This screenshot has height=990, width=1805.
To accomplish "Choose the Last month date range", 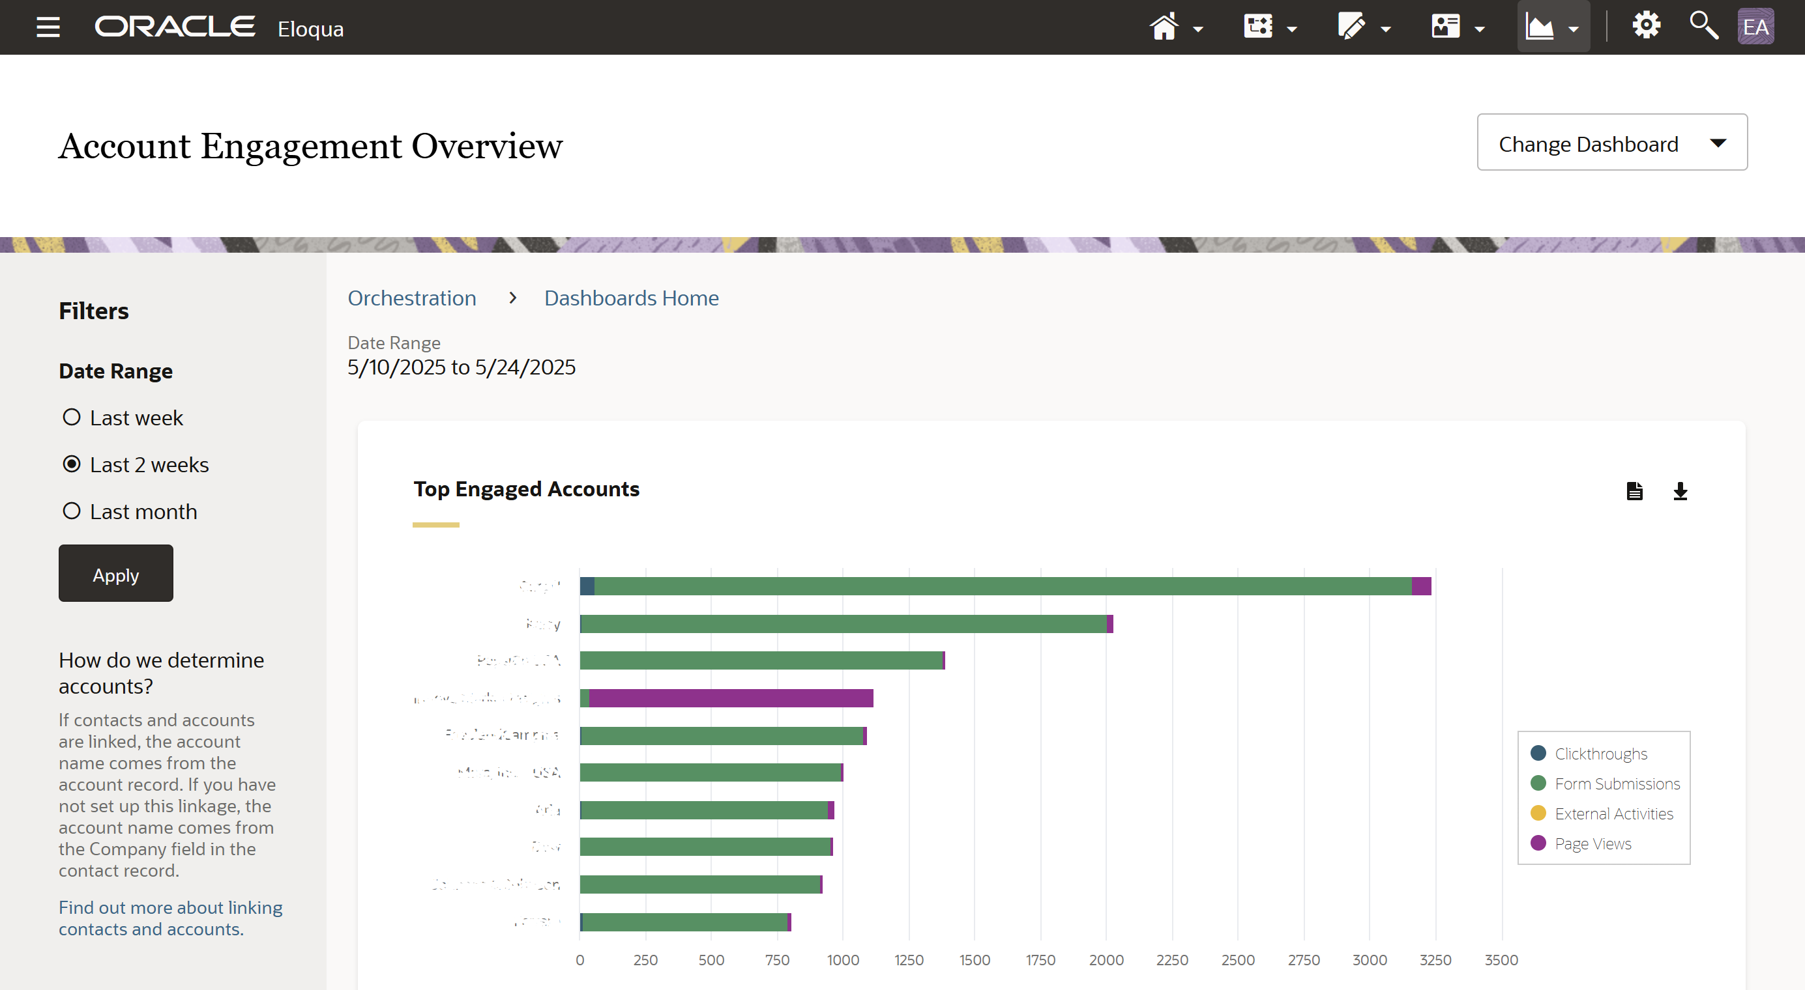I will [x=72, y=511].
